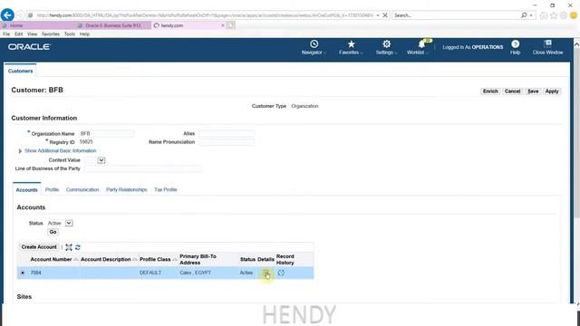Click the DEFAULT profile class cell
The width and height of the screenshot is (580, 326).
(x=150, y=273)
